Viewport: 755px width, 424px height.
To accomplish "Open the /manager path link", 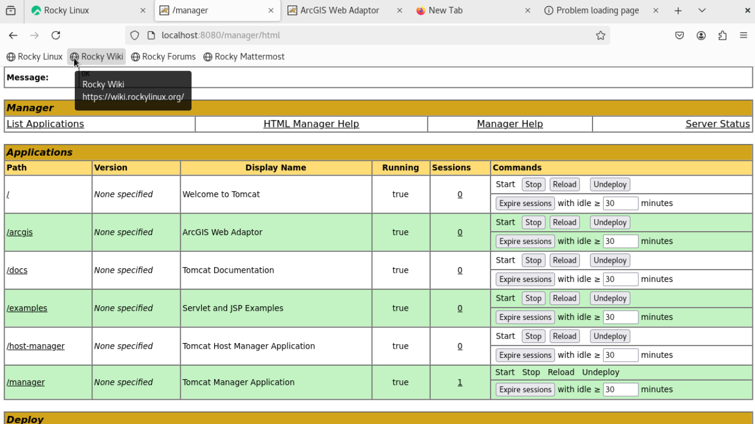I will (x=25, y=382).
